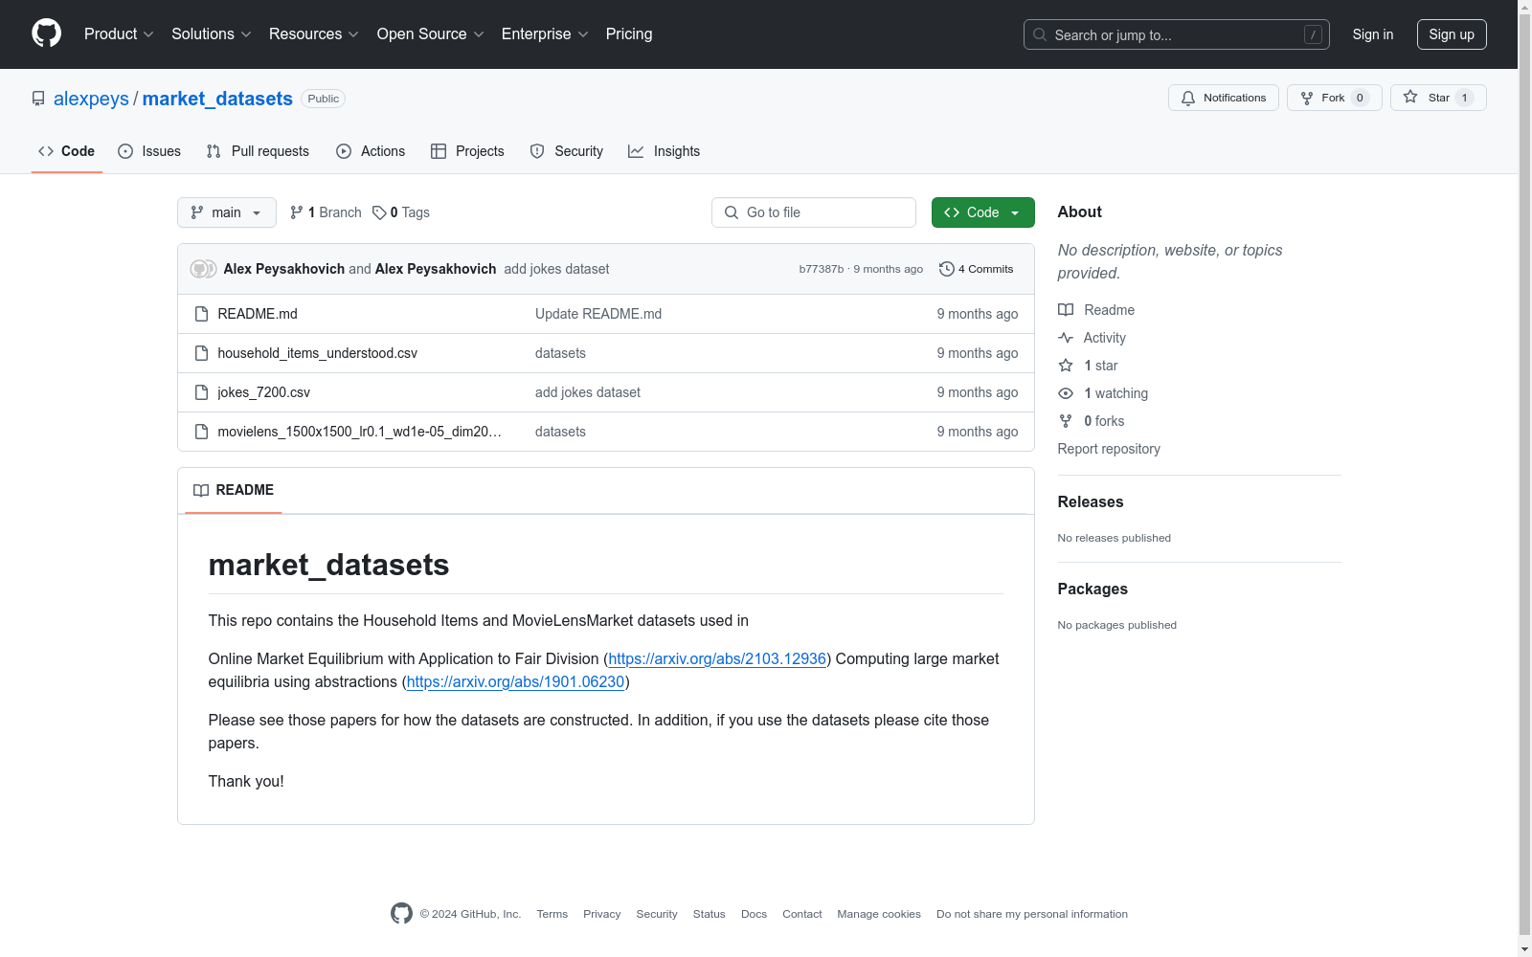Open the jokes_7200.csv file

(x=264, y=392)
